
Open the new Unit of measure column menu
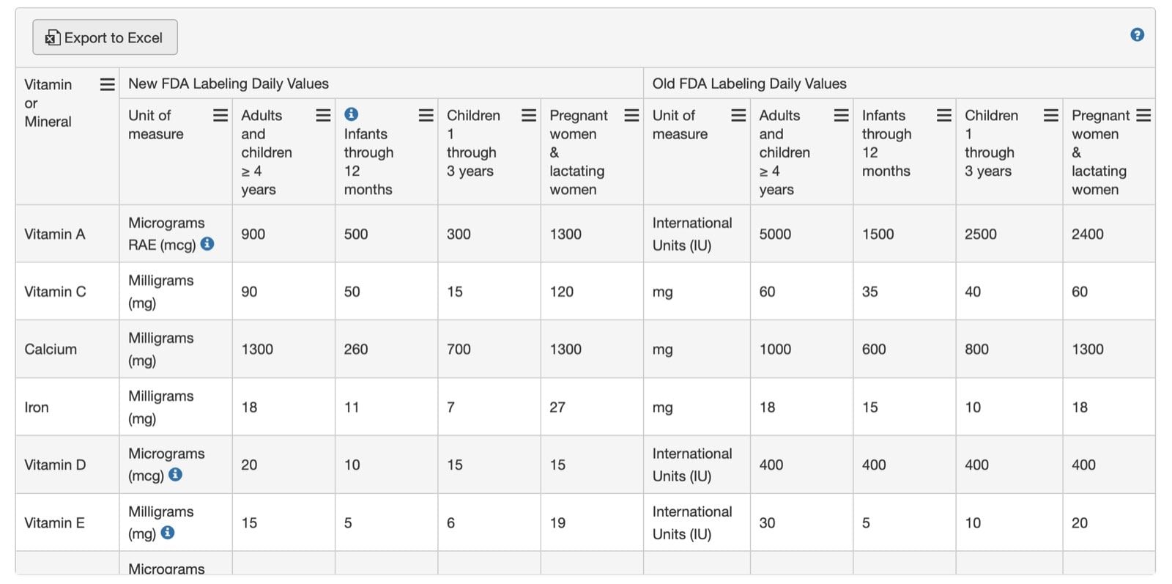pyautogui.click(x=220, y=115)
